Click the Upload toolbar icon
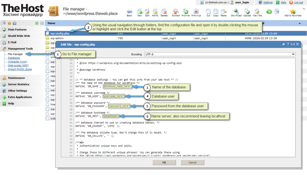 click(x=247, y=13)
